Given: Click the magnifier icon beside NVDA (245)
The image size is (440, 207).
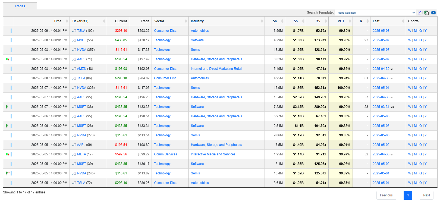Looking at the screenshot, I should 74,173.
